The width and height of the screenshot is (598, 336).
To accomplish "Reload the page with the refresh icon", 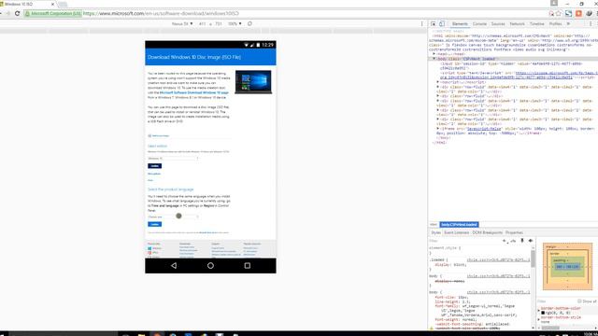I will click(17, 13).
